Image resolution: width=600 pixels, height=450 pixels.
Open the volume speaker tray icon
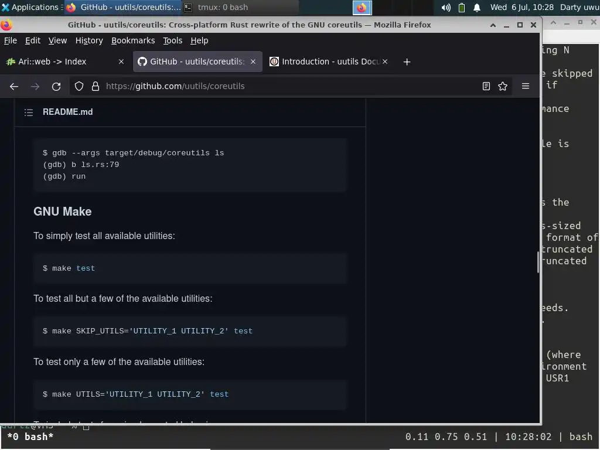pos(446,7)
